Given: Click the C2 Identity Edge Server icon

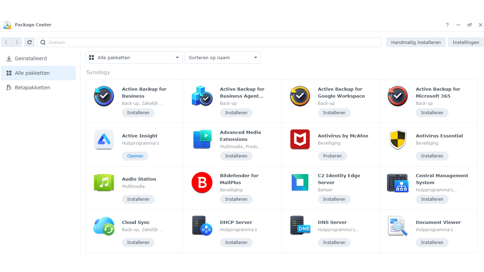Looking at the screenshot, I should 300,183.
